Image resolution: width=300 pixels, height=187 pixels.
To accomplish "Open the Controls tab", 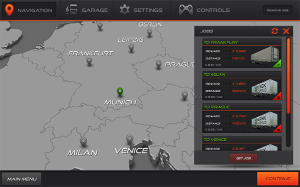I will 204,10.
